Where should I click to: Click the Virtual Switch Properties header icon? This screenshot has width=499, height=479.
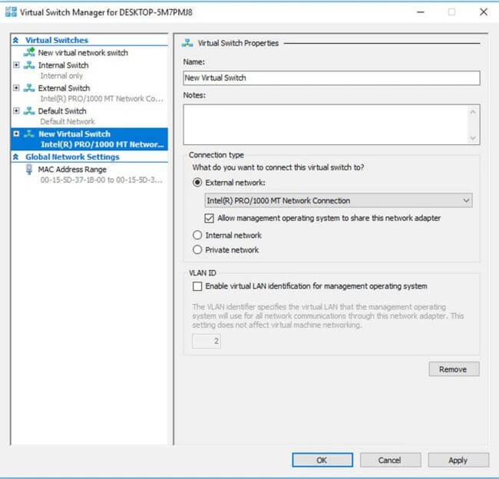[x=187, y=43]
